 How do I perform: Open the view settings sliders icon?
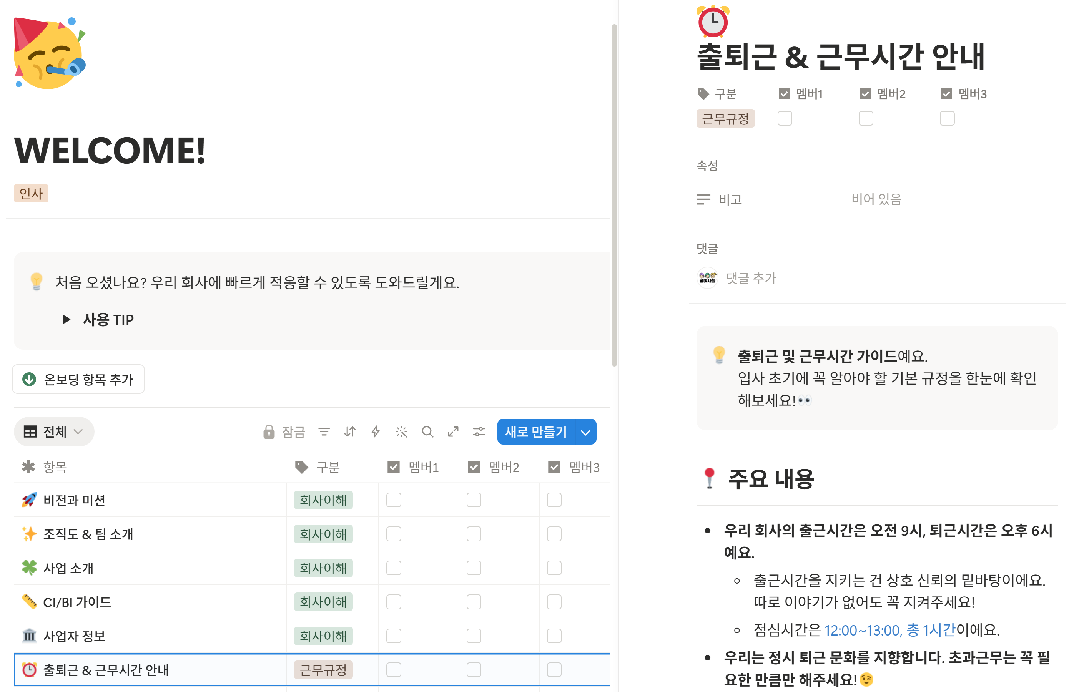(479, 431)
